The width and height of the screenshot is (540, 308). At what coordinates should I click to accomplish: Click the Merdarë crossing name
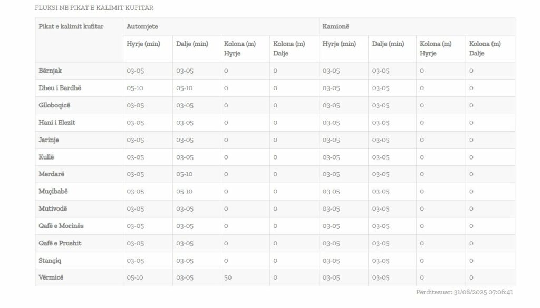[x=51, y=174]
